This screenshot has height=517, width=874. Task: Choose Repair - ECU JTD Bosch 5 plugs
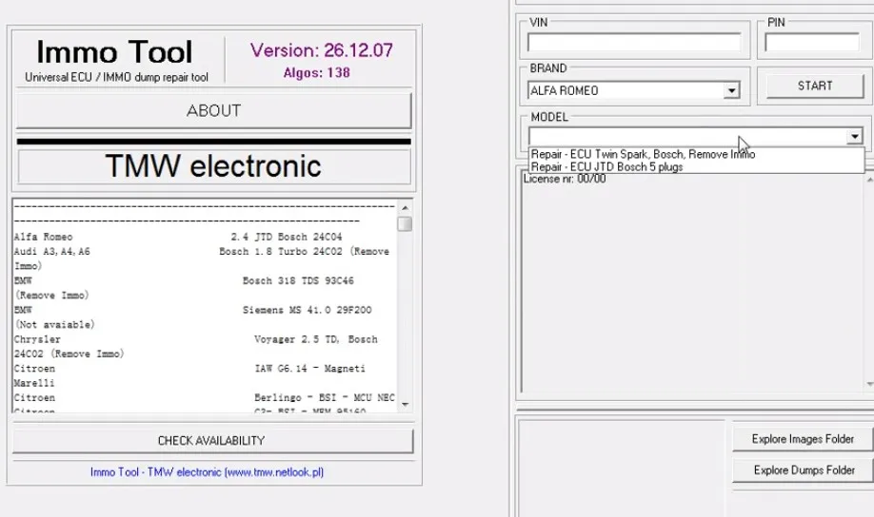point(606,167)
